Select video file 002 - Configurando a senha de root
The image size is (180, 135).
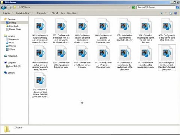(61, 31)
